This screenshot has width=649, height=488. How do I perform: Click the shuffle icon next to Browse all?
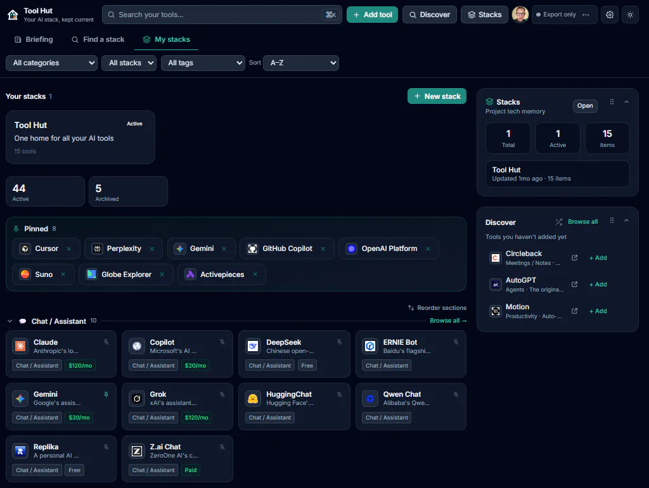(559, 222)
